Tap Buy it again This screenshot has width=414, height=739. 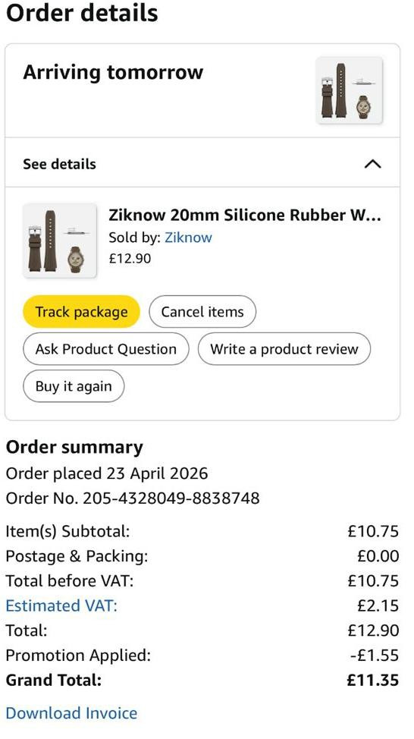tap(74, 386)
